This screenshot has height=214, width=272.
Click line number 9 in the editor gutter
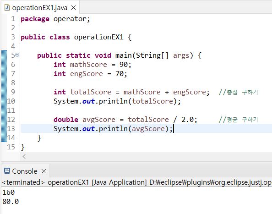click(x=13, y=92)
